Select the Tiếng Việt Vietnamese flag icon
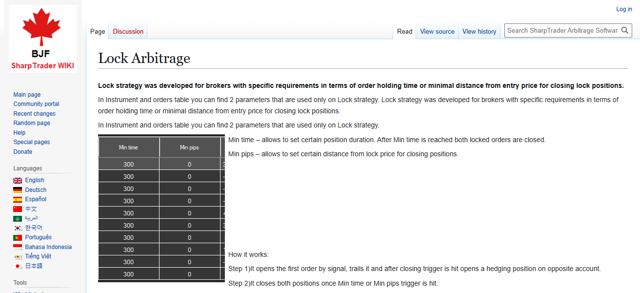 tap(17, 256)
